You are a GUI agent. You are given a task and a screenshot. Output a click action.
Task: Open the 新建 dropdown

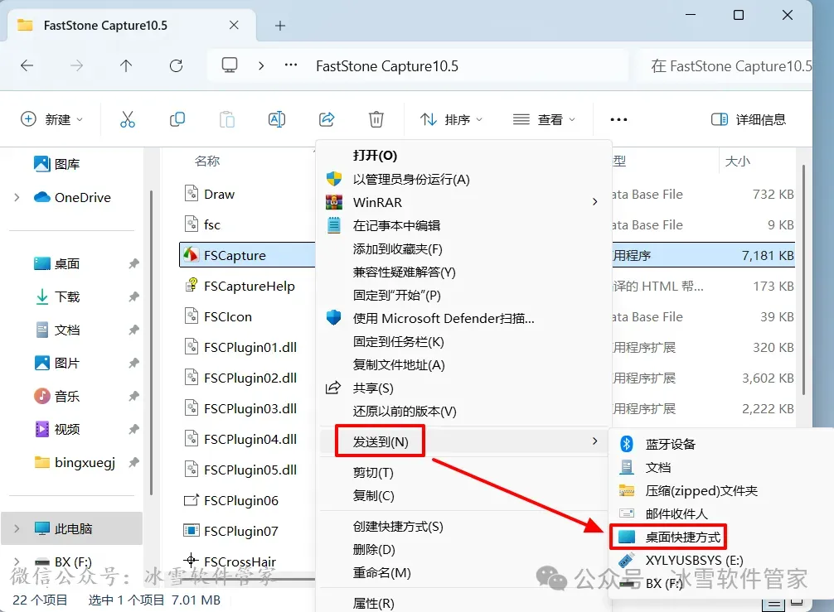coord(51,119)
